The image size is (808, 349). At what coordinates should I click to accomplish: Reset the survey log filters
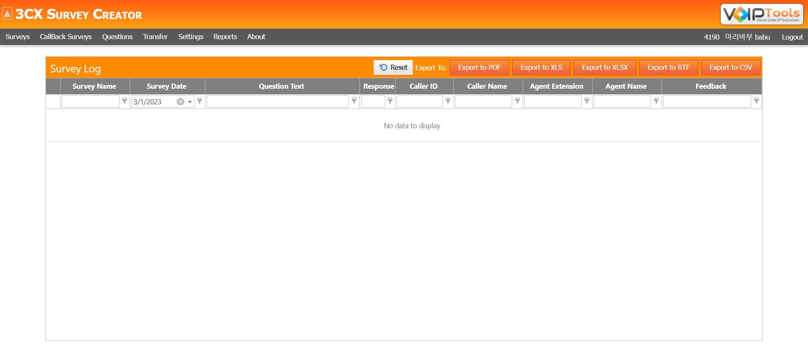coord(393,67)
